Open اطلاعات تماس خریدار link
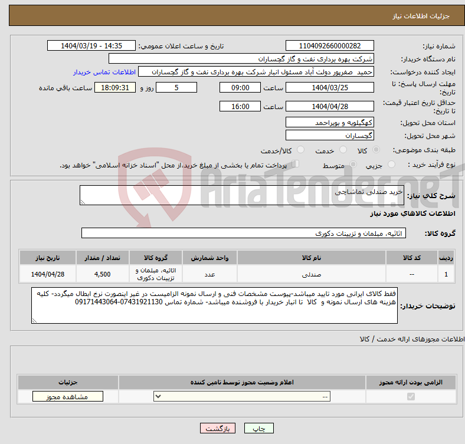This screenshot has width=465, height=444. [104, 72]
